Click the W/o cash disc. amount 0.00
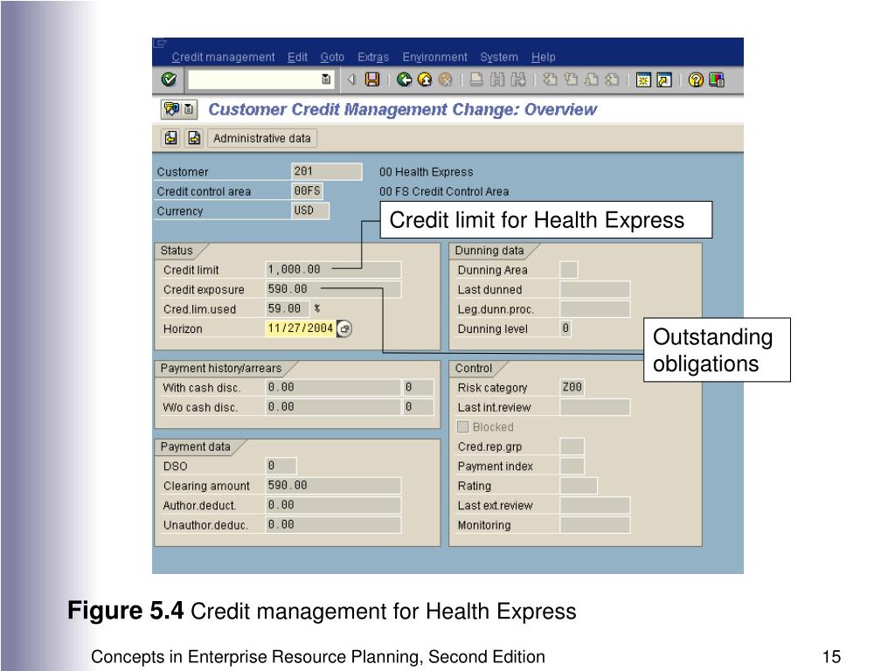The height and width of the screenshot is (671, 895). (x=333, y=407)
